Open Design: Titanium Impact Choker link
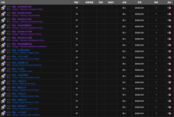Screen dimensions: 174x117 click(x=27, y=34)
